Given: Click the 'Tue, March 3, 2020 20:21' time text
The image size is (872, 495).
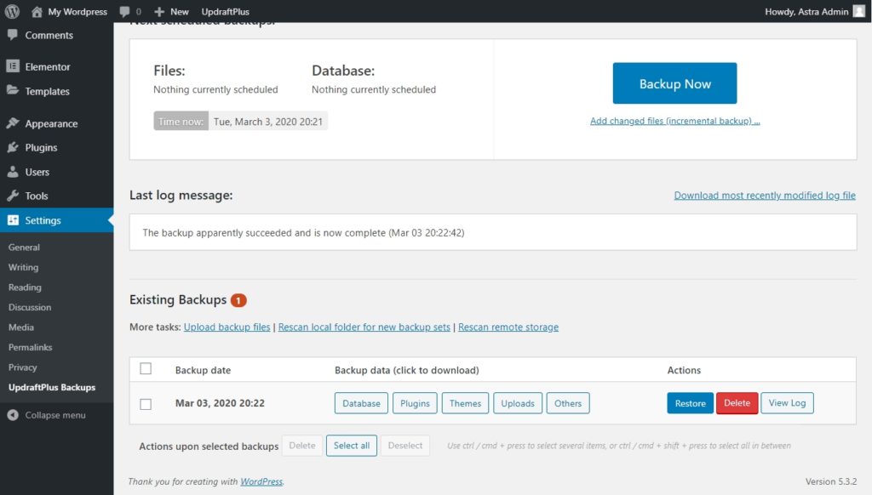Looking at the screenshot, I should point(268,122).
